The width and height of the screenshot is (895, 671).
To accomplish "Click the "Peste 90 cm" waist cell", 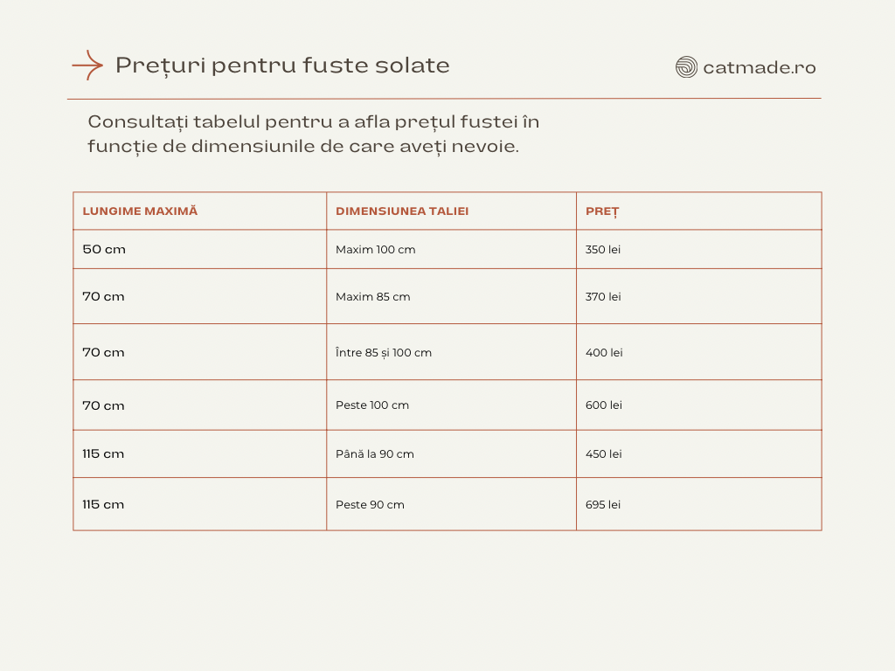I will [x=370, y=505].
